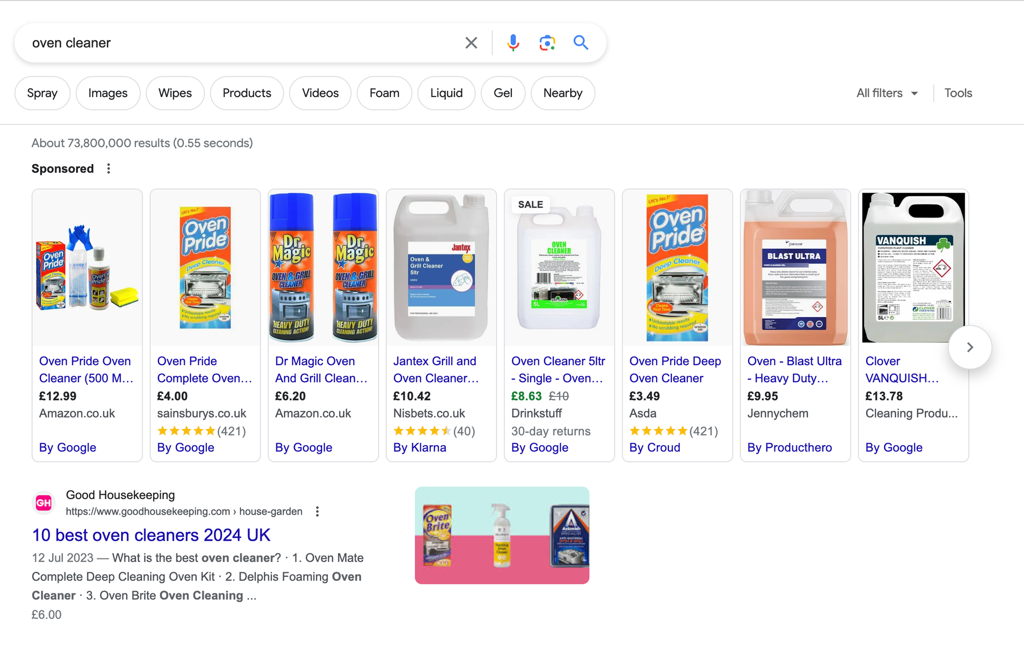Select the Foam filter chip
This screenshot has width=1024, height=650.
point(384,93)
